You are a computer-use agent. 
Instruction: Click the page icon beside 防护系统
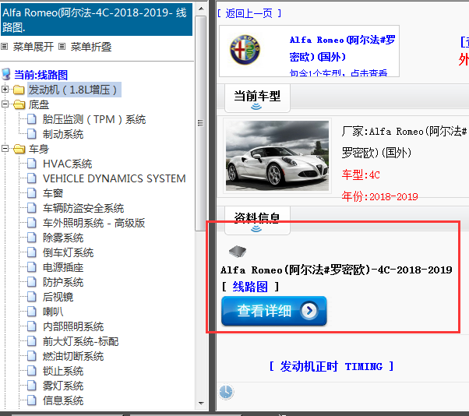point(32,282)
